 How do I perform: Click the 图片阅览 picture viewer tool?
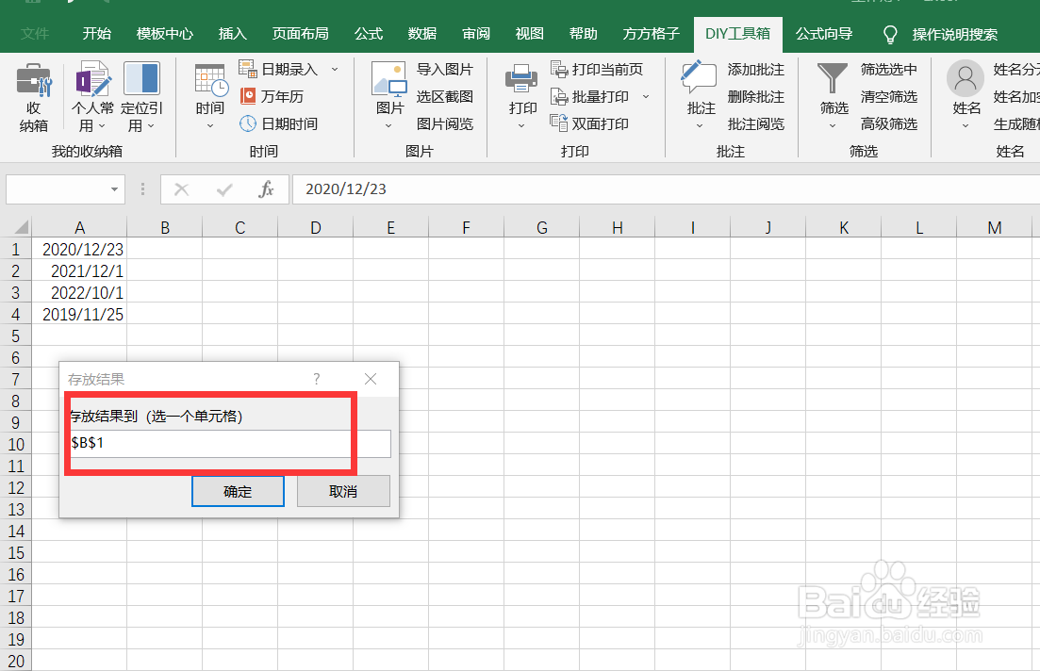[x=444, y=123]
